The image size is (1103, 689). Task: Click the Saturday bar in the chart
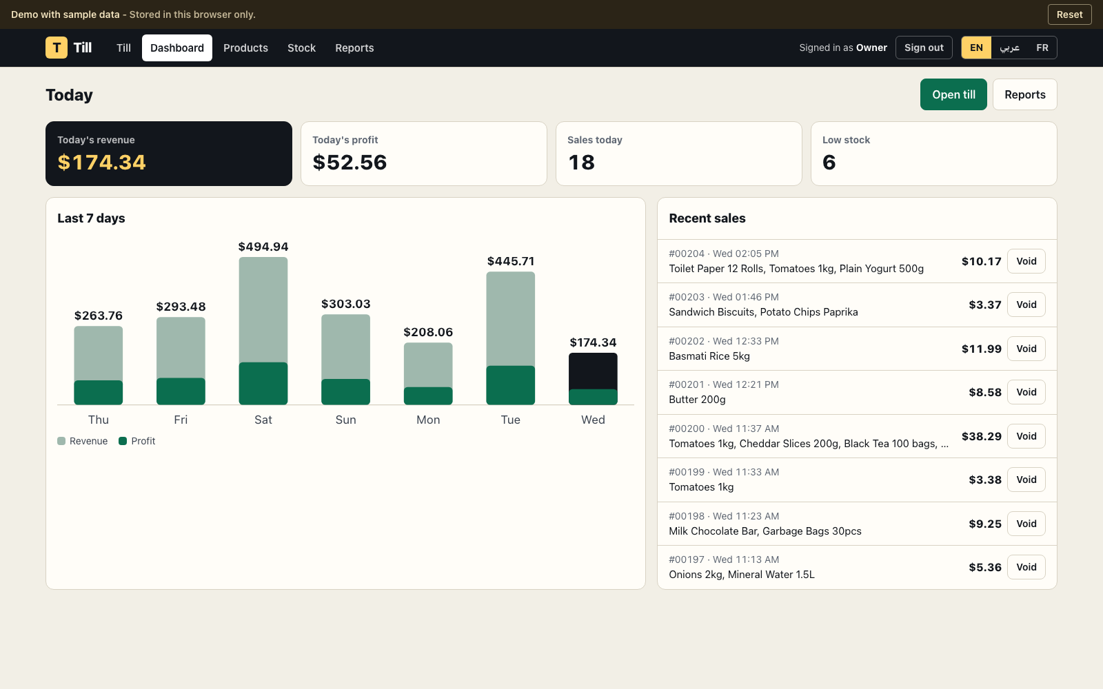[263, 331]
